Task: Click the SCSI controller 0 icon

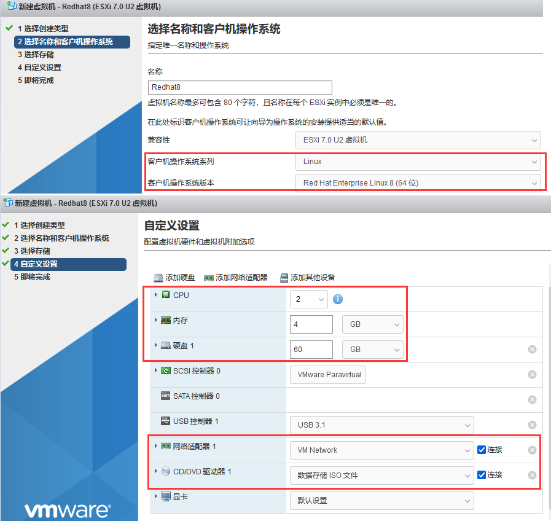Action: click(166, 370)
